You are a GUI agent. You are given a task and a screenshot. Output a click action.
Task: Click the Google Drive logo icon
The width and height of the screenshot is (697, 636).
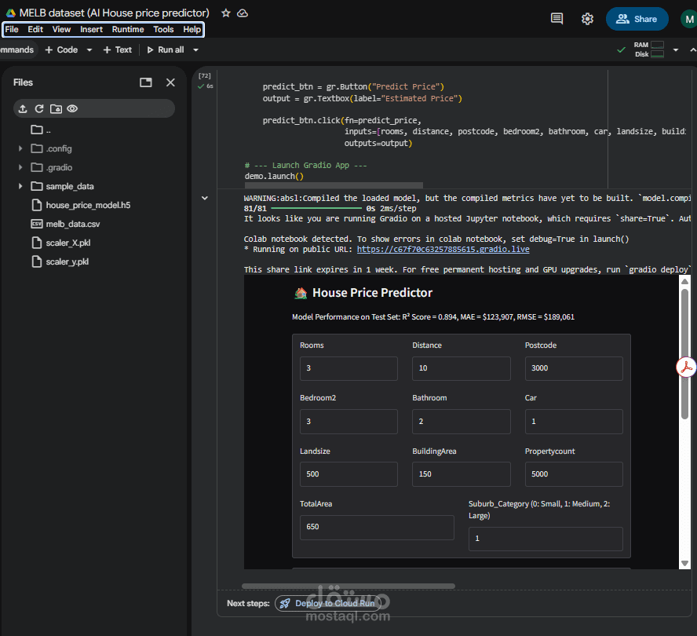click(10, 13)
